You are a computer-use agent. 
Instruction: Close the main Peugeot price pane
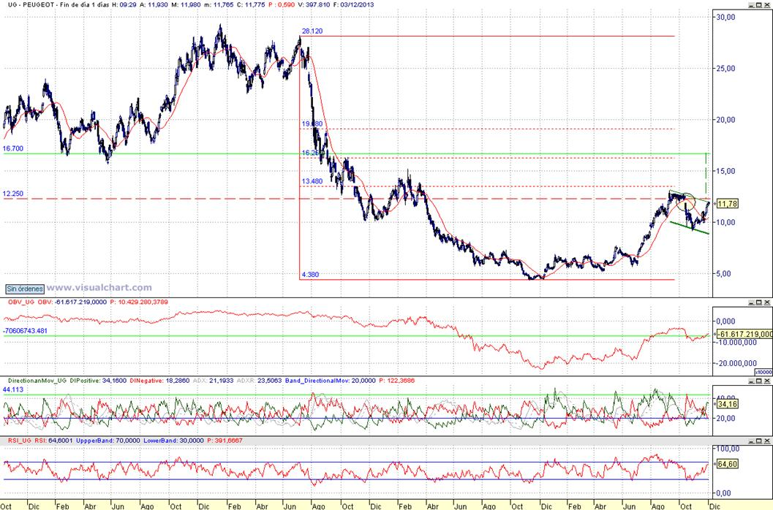tap(768, 4)
